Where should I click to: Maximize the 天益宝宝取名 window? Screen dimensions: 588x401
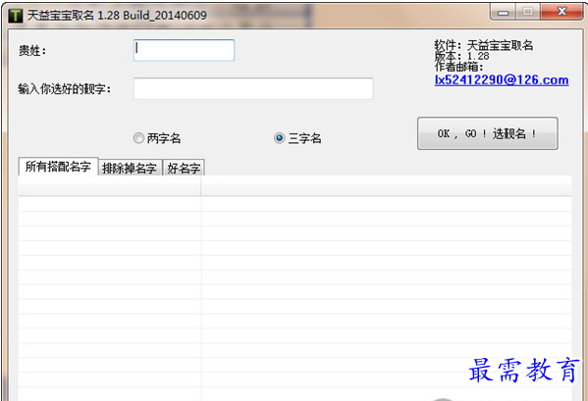click(528, 12)
